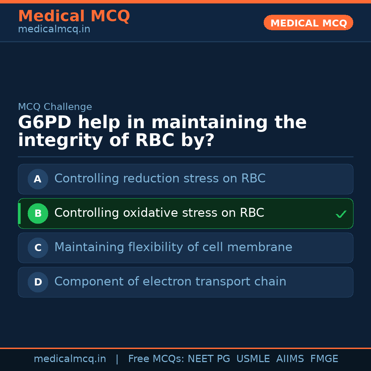Click the green checkmark on option B
The image size is (371, 371).
coord(341,214)
